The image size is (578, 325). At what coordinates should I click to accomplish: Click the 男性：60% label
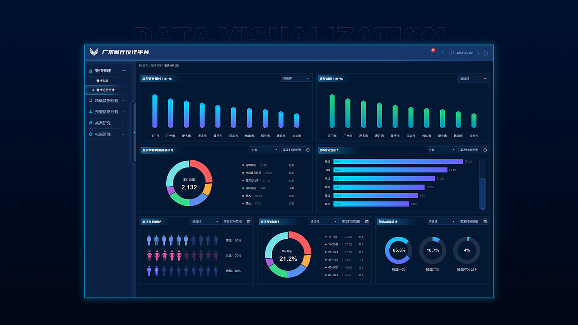(233, 241)
